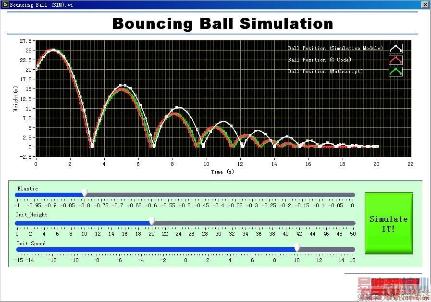Click the 'Ball Position (Mathscript)' legend label

click(325, 71)
